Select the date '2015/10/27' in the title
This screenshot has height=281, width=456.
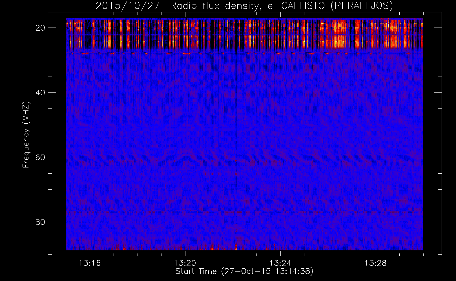tap(128, 6)
